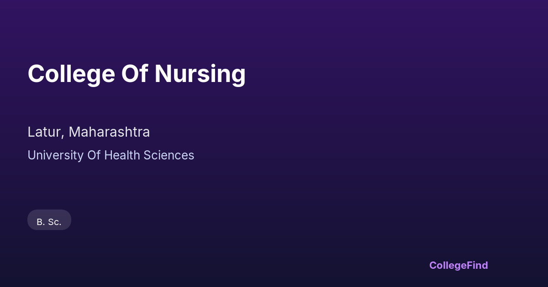
Task: Click the College part of the CollegeFind logo
Action: pos(448,265)
